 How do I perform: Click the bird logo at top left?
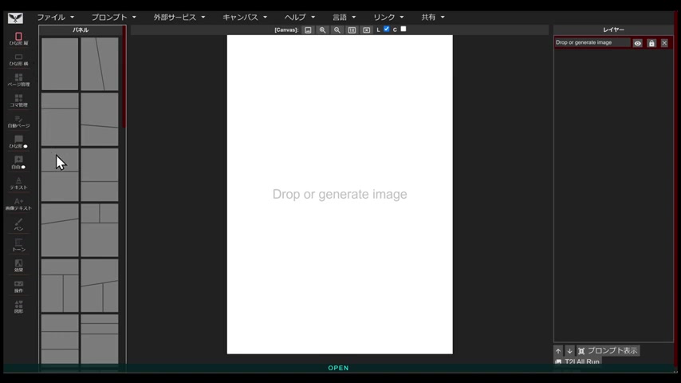coord(15,18)
